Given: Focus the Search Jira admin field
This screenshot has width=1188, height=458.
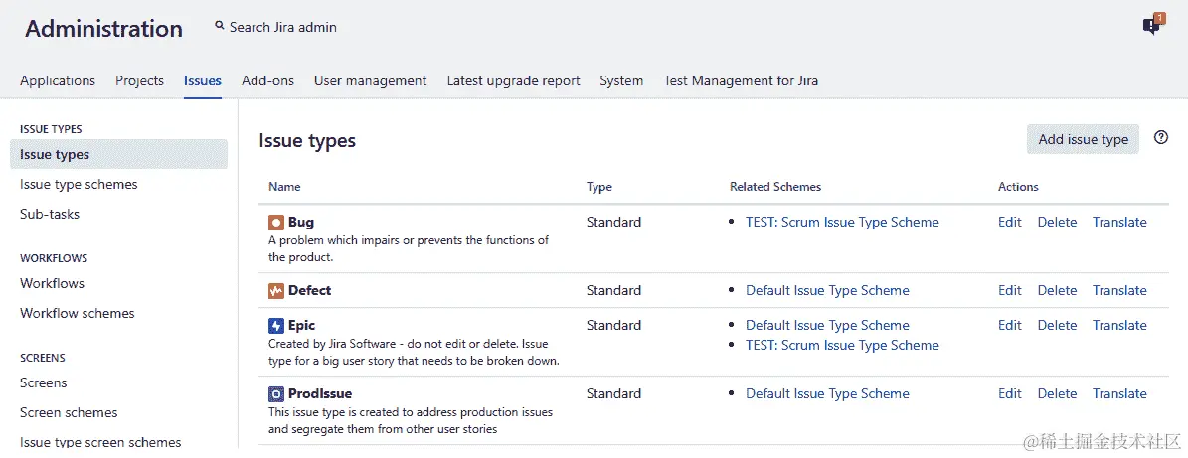Looking at the screenshot, I should pos(283,28).
